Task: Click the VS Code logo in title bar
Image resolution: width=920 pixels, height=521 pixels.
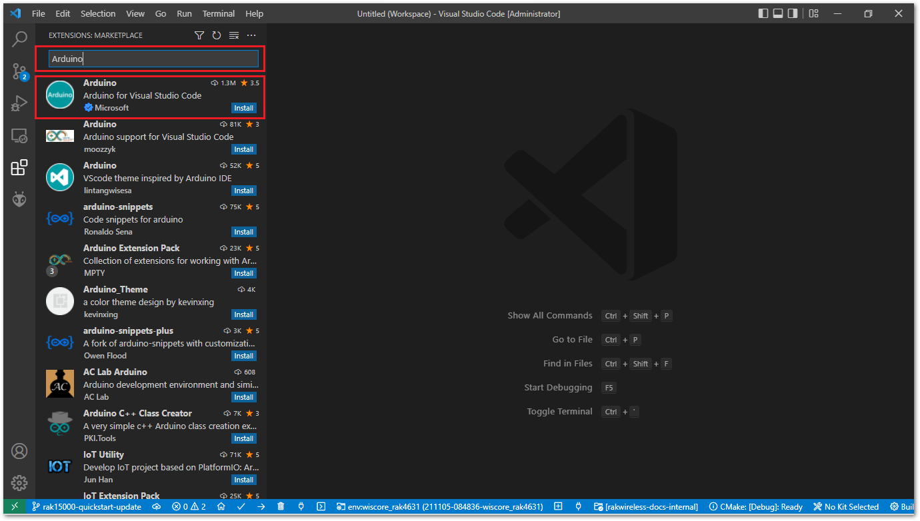Action: tap(15, 13)
